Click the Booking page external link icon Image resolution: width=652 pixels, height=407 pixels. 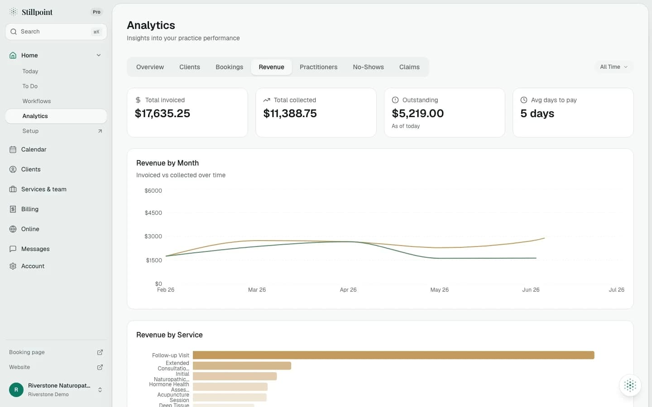click(x=100, y=352)
